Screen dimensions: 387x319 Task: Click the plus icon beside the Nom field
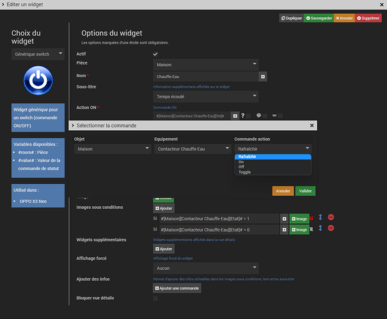pyautogui.click(x=262, y=76)
